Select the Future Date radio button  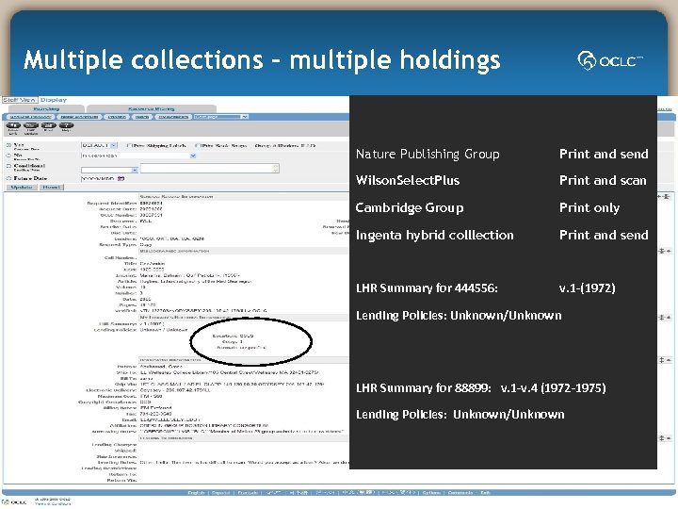point(8,178)
